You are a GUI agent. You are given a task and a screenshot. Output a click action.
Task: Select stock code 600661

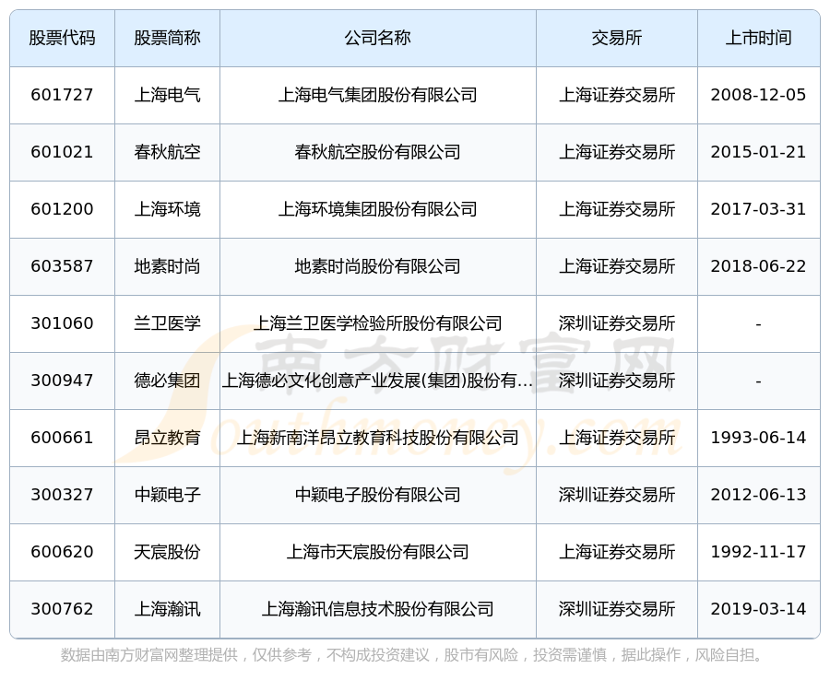62,438
